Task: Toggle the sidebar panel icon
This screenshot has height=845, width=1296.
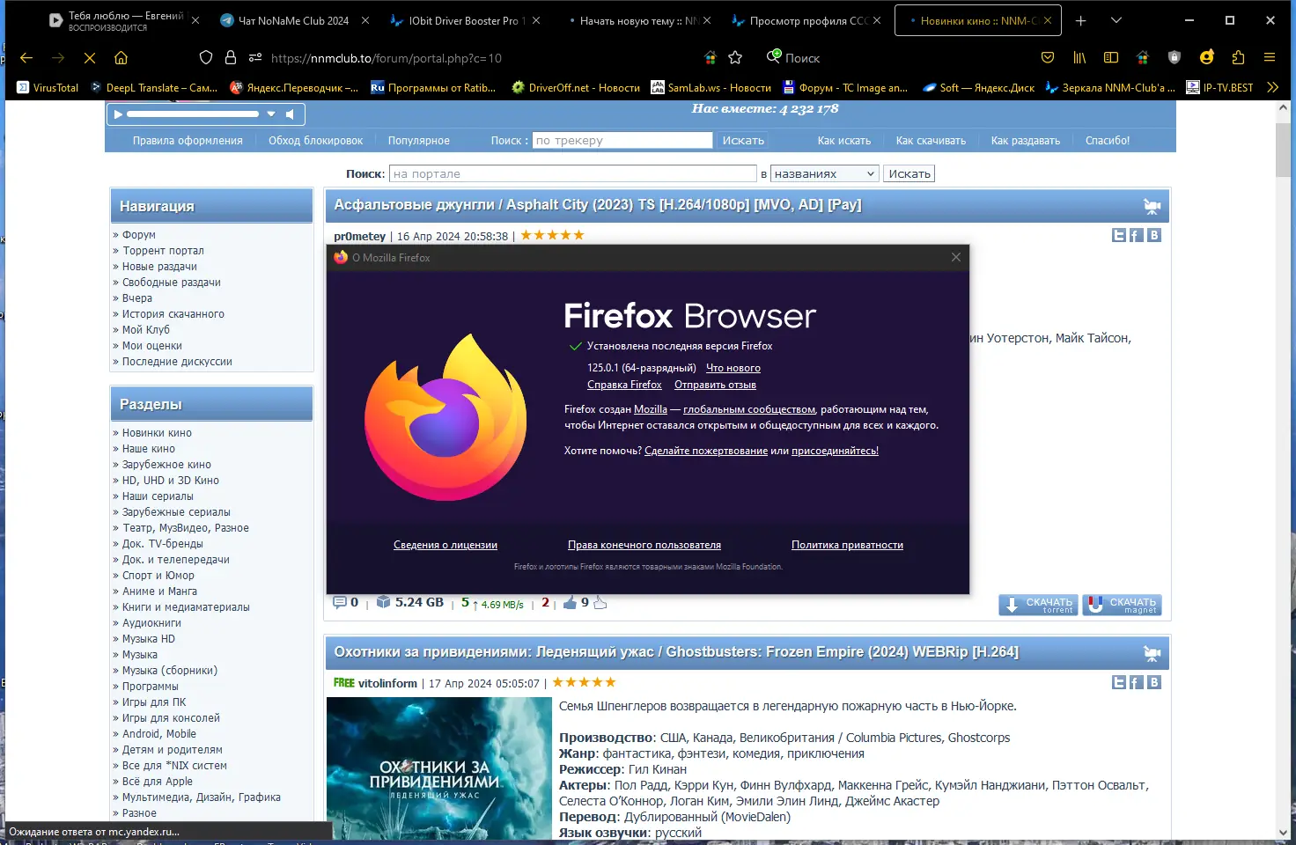Action: (1111, 58)
